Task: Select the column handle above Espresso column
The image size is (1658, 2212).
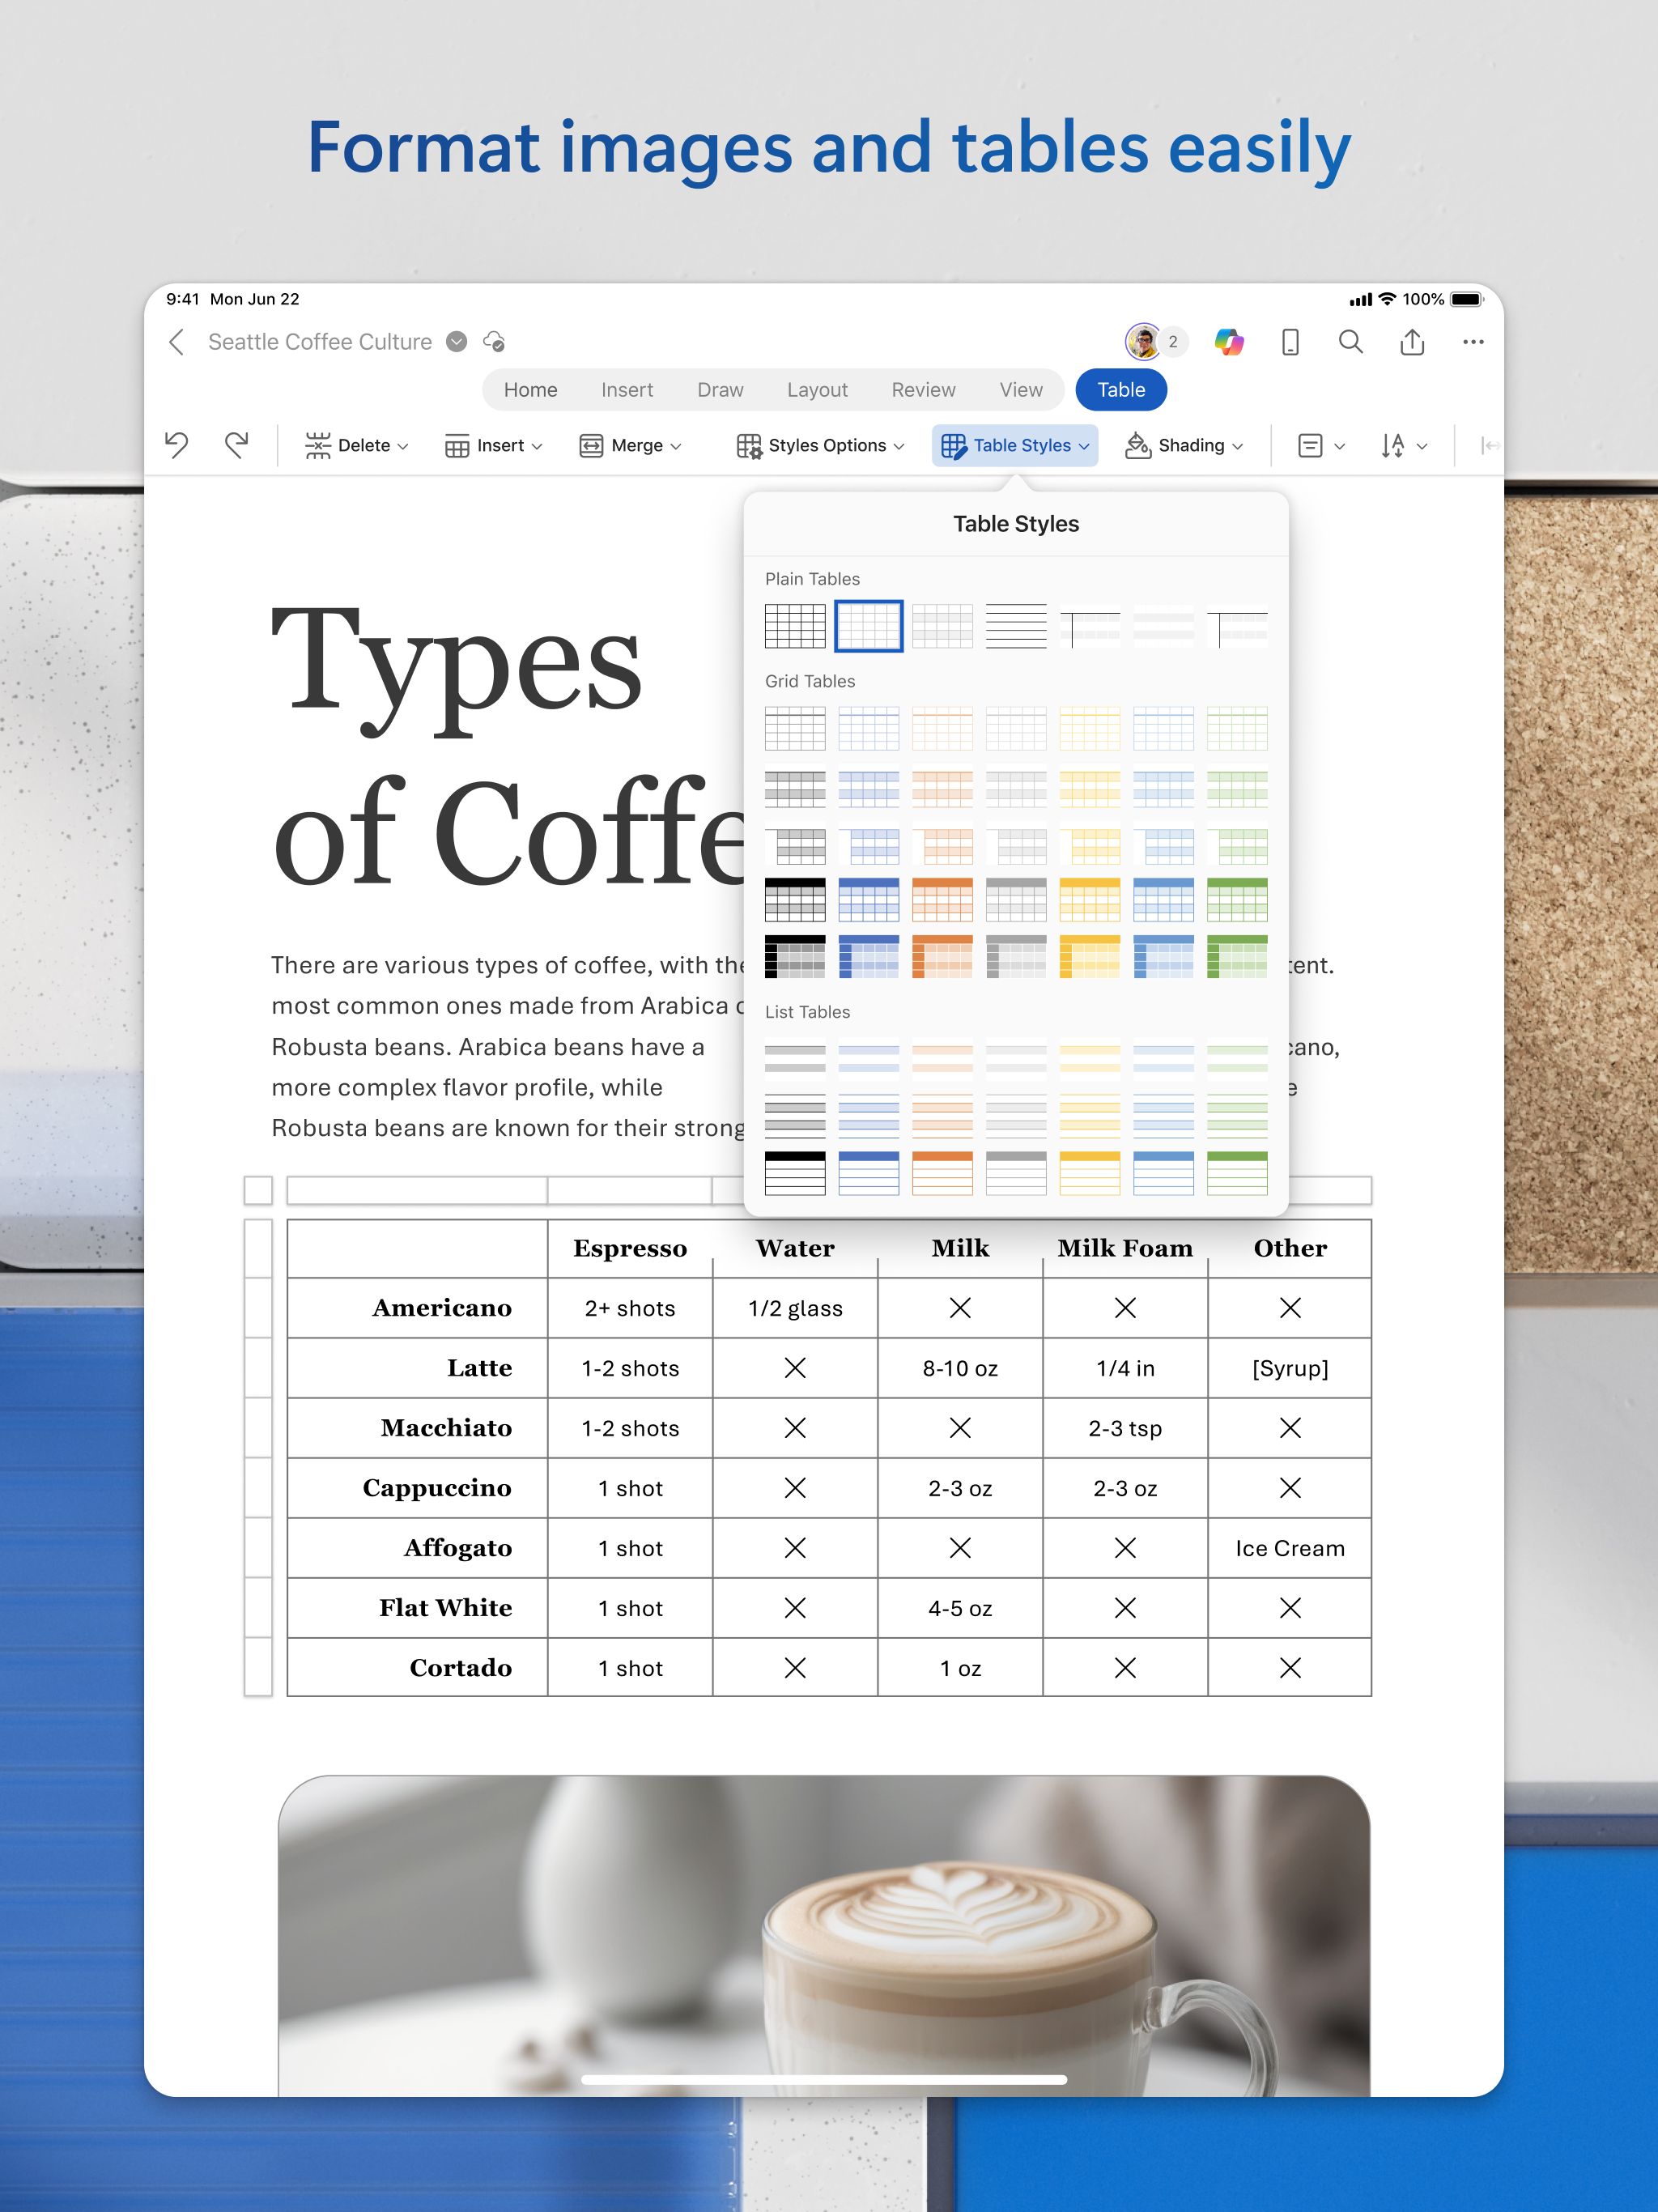Action: 629,1190
